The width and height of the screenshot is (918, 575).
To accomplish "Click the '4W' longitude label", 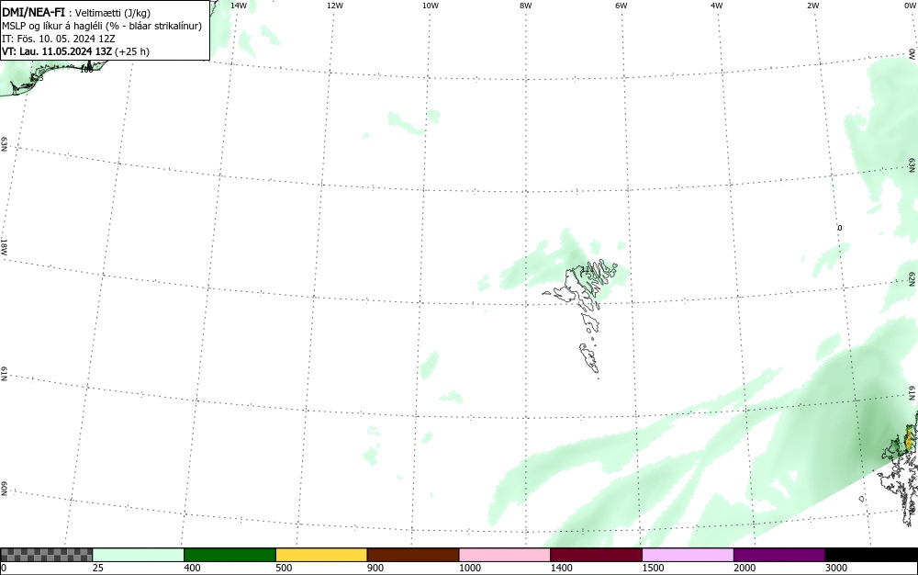I will pyautogui.click(x=717, y=6).
